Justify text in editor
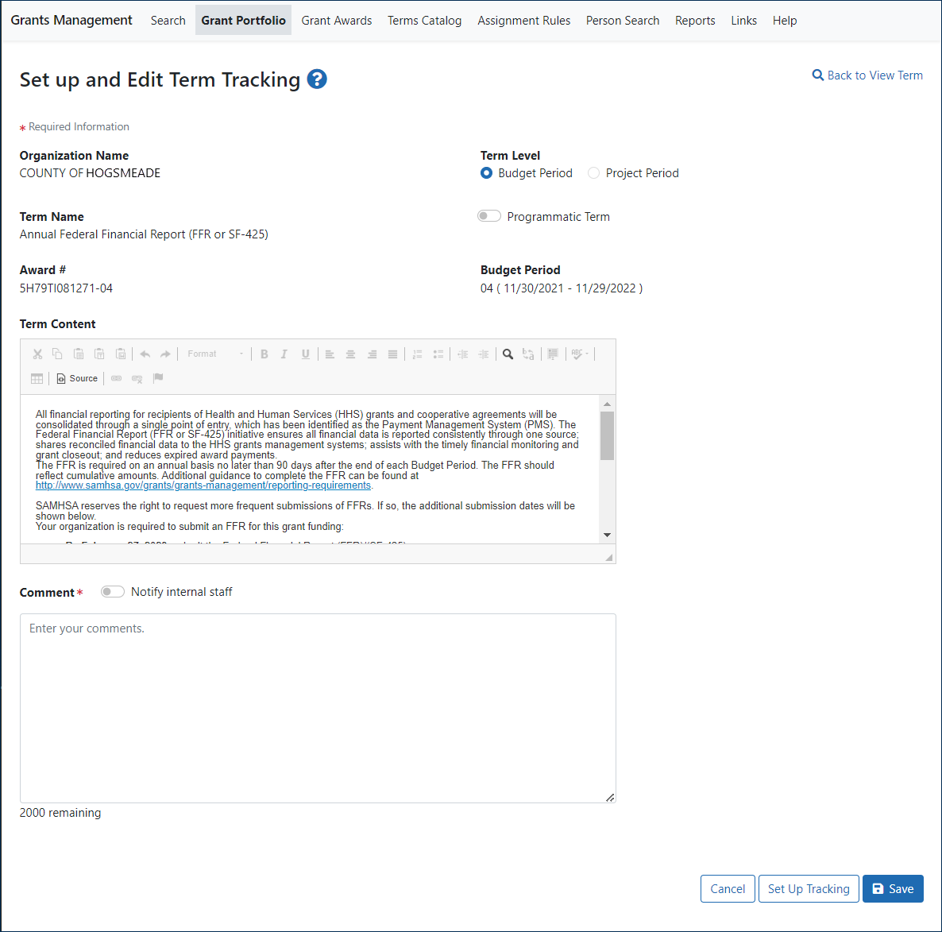942x932 pixels. coord(392,354)
